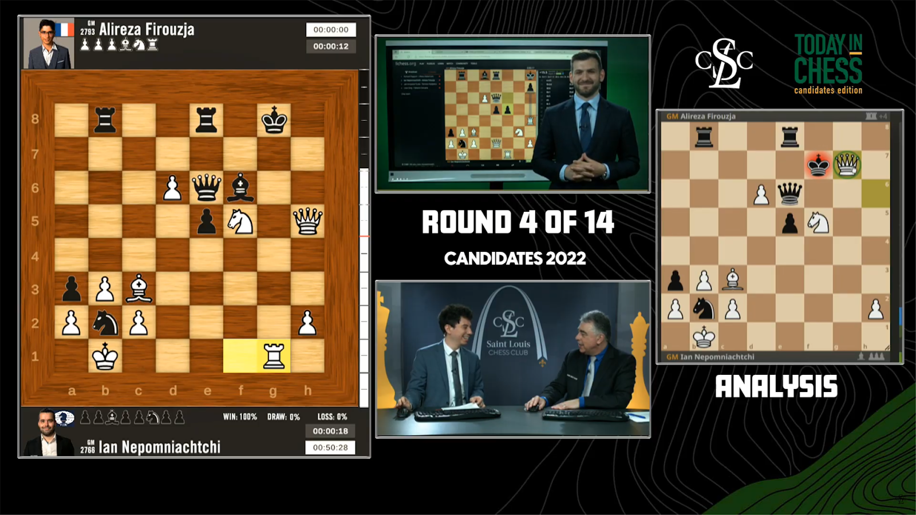Image resolution: width=916 pixels, height=515 pixels.
Task: Click the Today in Chess logo
Action: pyautogui.click(x=828, y=64)
